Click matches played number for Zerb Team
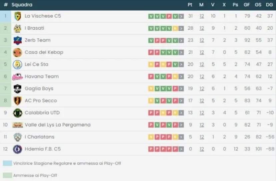The width and height of the screenshot is (276, 181). tap(202, 40)
